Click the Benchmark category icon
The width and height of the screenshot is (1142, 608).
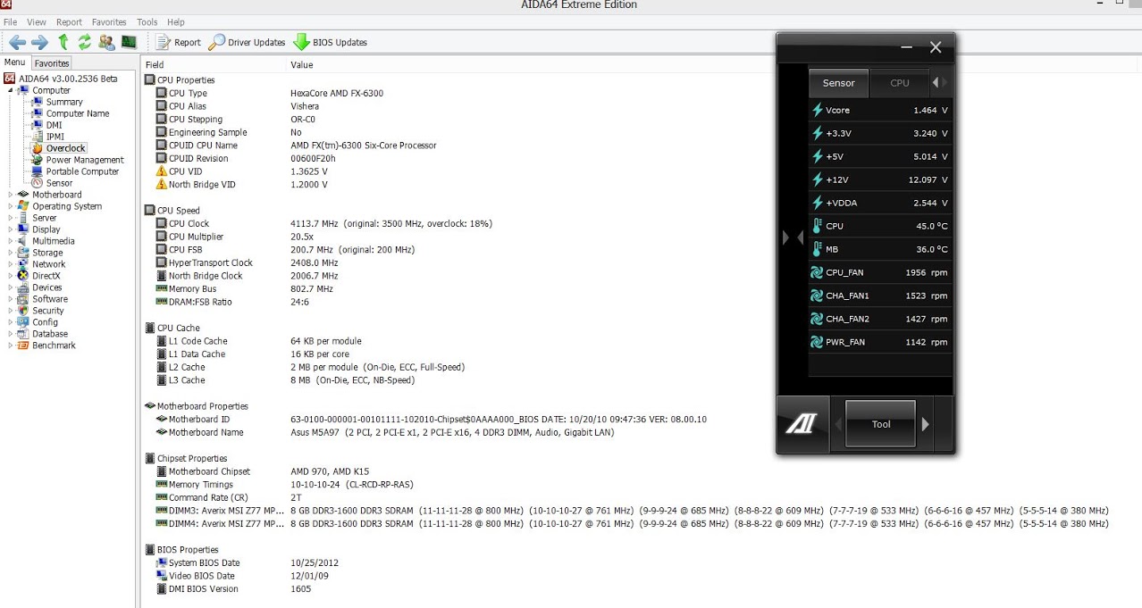(x=23, y=346)
